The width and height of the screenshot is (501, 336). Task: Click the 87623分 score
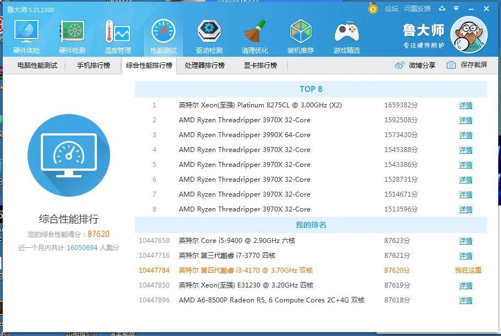[x=397, y=241]
